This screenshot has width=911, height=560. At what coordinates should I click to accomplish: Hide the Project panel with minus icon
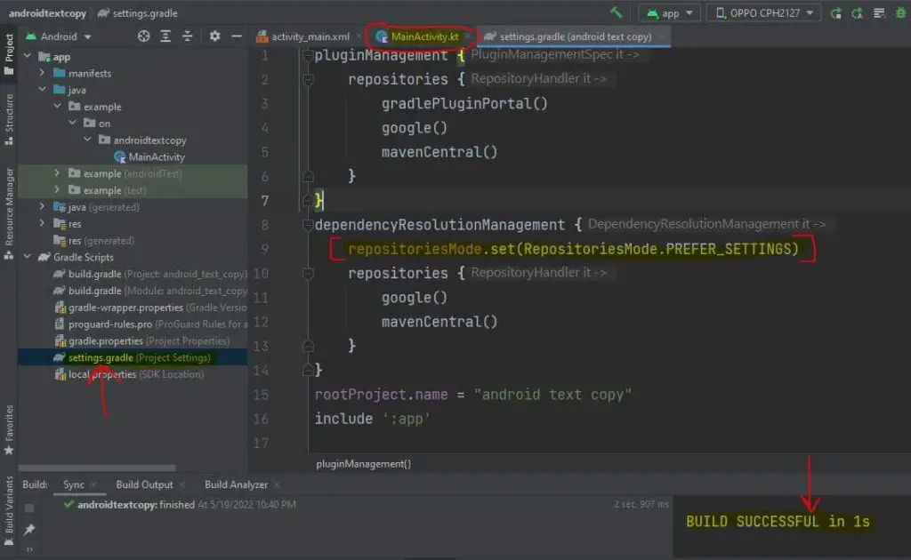pyautogui.click(x=237, y=36)
